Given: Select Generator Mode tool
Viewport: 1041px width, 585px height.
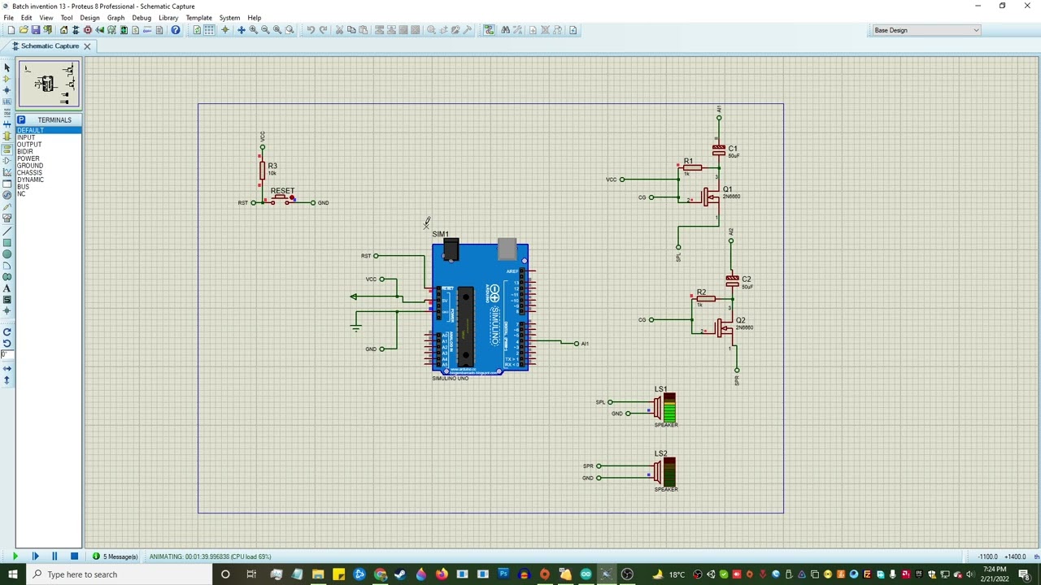Looking at the screenshot, I should point(7,194).
